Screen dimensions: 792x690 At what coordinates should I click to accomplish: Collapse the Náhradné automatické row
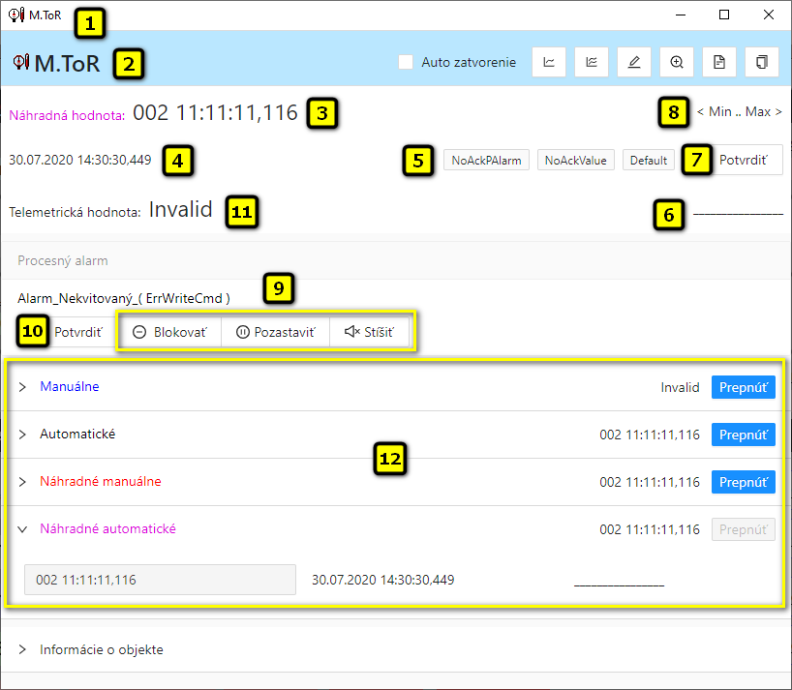(23, 529)
